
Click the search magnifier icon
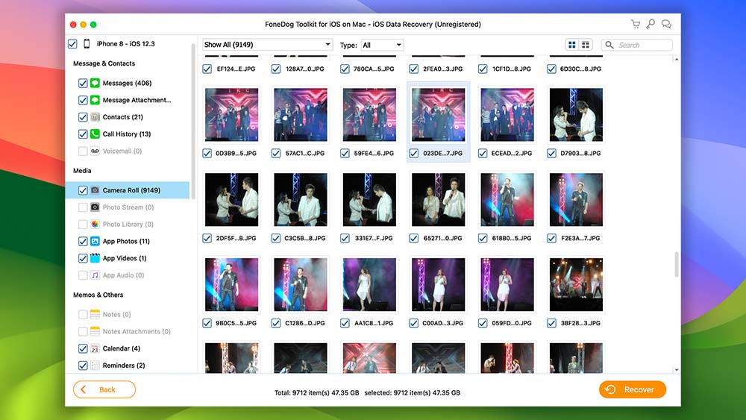609,45
